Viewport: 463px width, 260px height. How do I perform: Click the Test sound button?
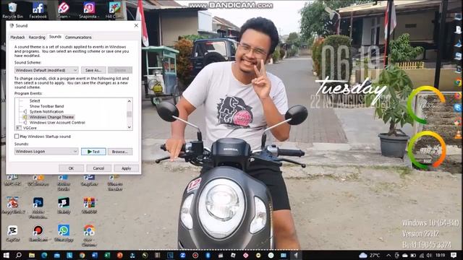click(93, 152)
